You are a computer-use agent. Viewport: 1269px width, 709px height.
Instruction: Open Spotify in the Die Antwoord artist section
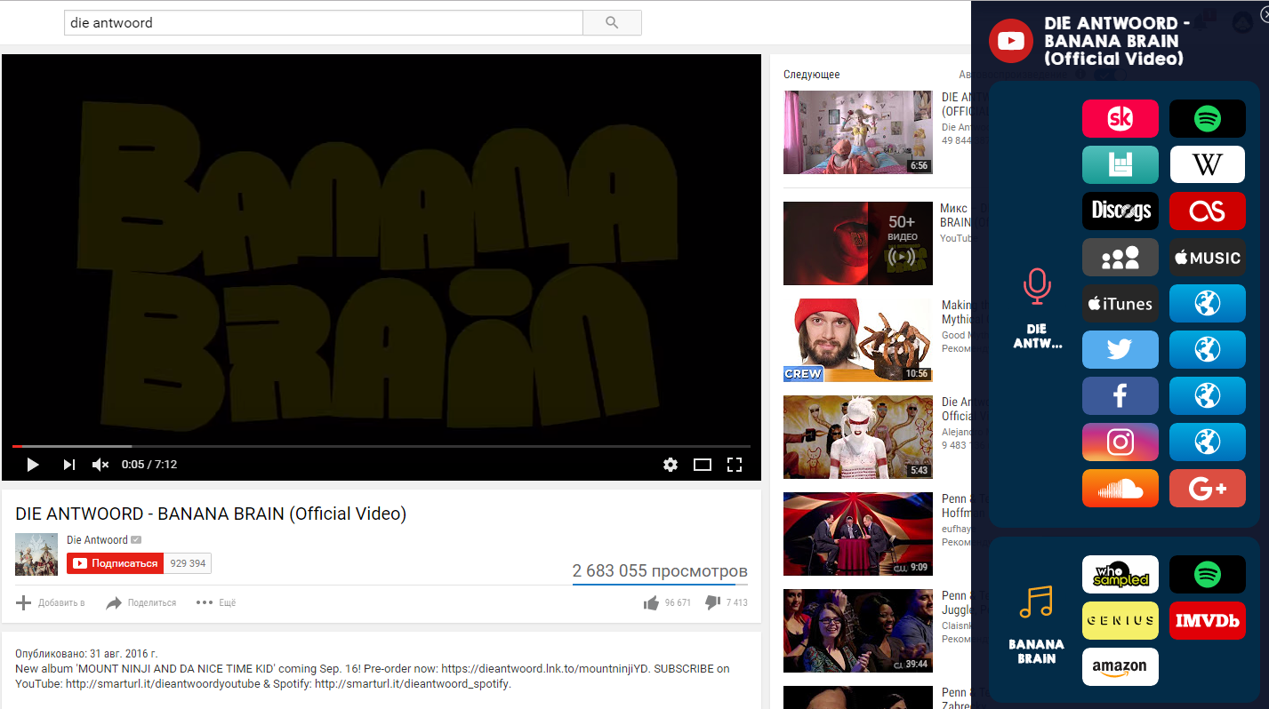click(x=1208, y=118)
